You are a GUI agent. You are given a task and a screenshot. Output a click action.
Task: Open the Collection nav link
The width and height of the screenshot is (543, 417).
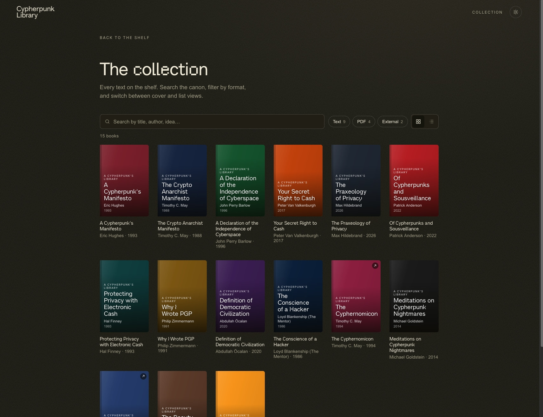(x=487, y=12)
